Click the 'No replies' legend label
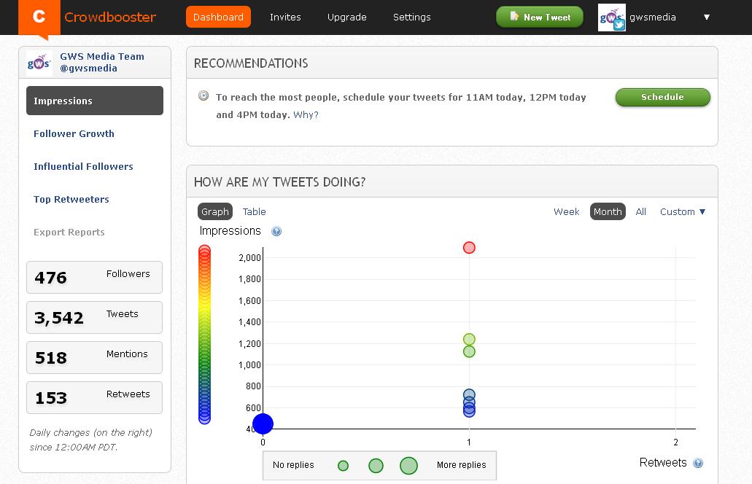Viewport: 752px width, 484px height. [x=293, y=465]
